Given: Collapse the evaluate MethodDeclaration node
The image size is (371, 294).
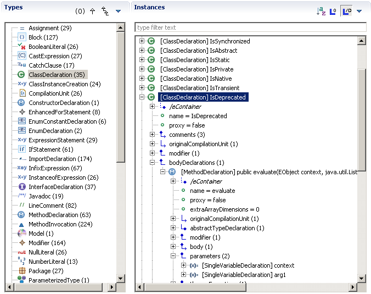Looking at the screenshot, I should pos(162,172).
